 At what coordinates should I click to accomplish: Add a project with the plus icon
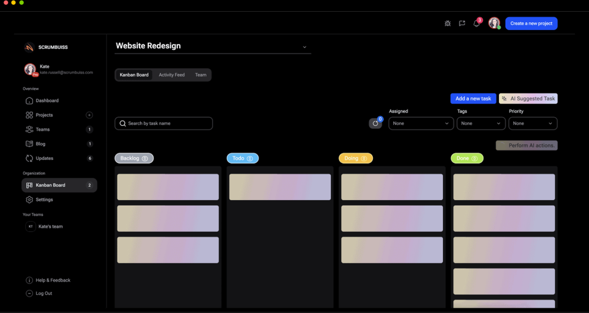click(89, 115)
